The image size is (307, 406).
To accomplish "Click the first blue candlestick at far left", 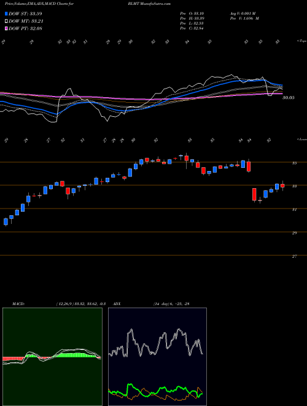I will pyautogui.click(x=6, y=221).
